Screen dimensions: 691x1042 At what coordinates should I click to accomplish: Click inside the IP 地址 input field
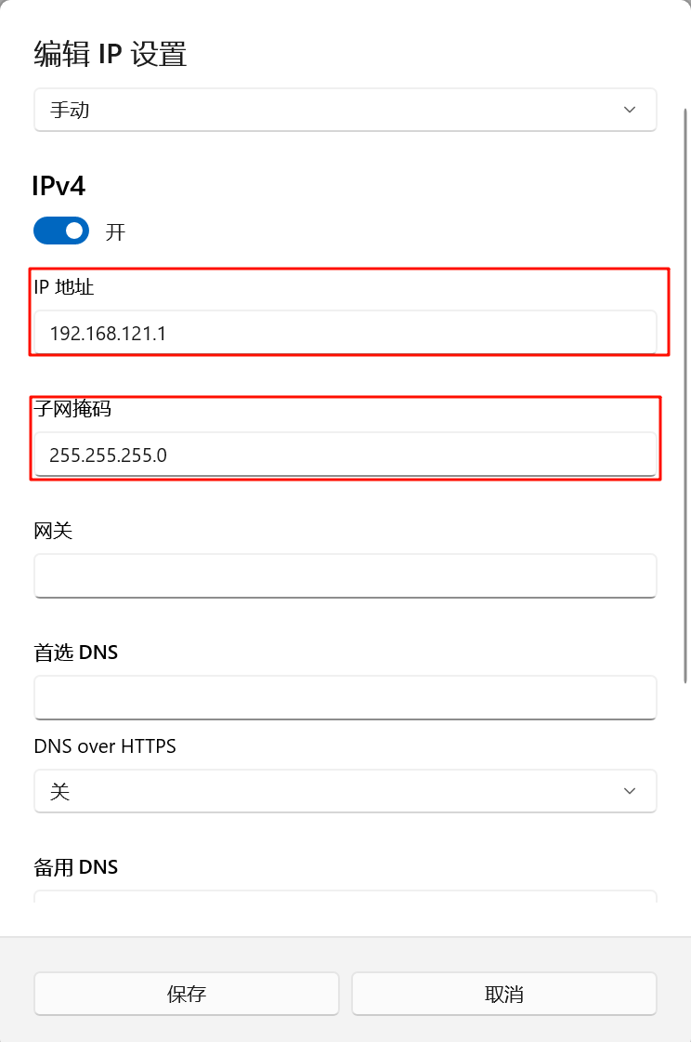tap(345, 334)
